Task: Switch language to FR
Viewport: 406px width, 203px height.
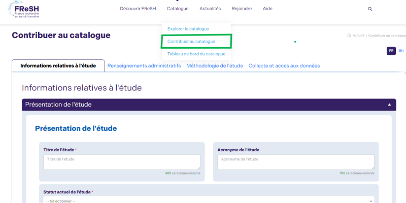Action: [391, 51]
